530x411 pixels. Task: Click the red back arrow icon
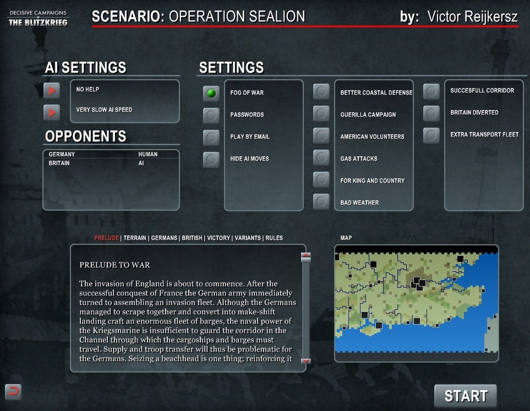point(13,392)
